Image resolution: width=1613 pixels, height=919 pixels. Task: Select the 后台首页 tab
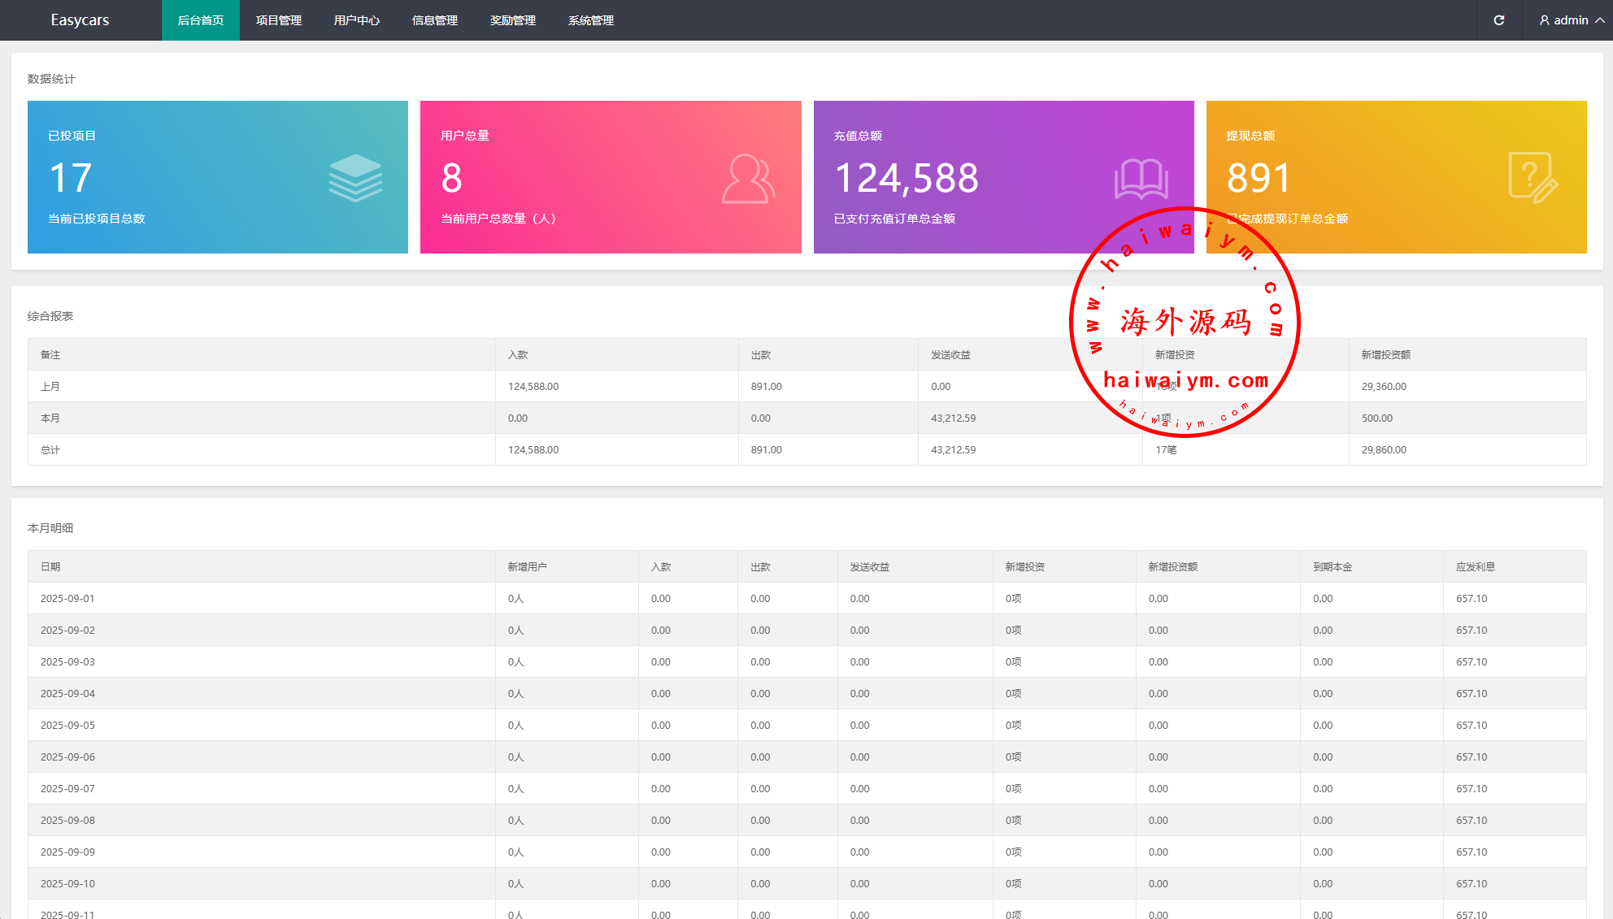pyautogui.click(x=201, y=20)
